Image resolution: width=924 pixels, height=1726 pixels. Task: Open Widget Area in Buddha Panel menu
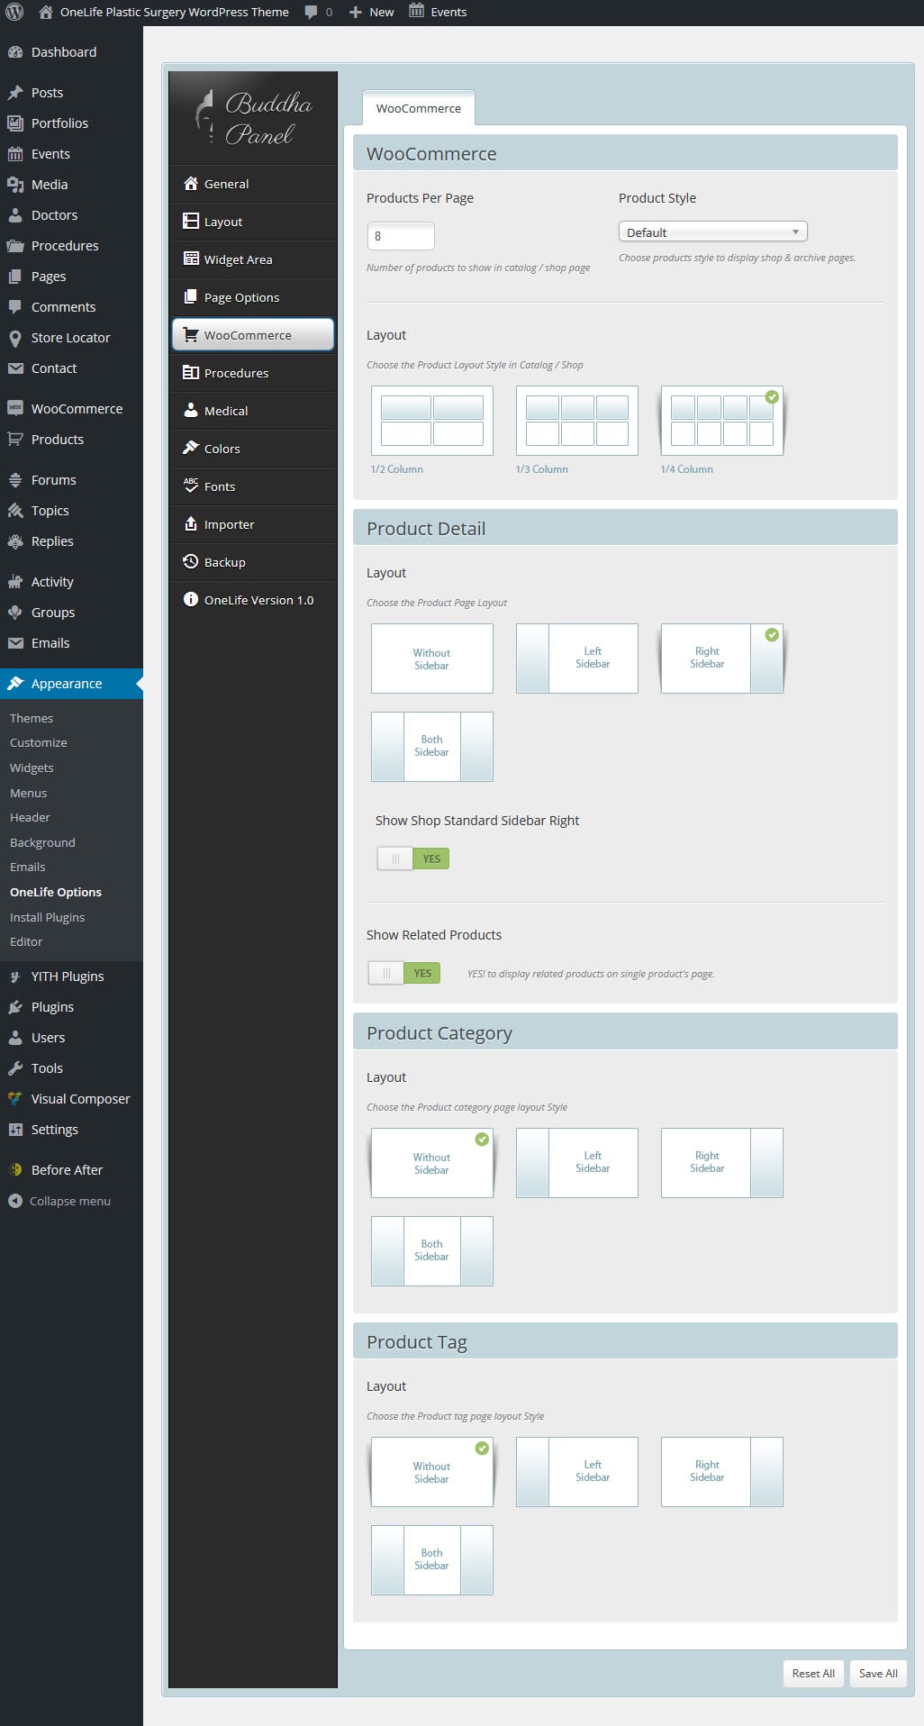tap(238, 259)
